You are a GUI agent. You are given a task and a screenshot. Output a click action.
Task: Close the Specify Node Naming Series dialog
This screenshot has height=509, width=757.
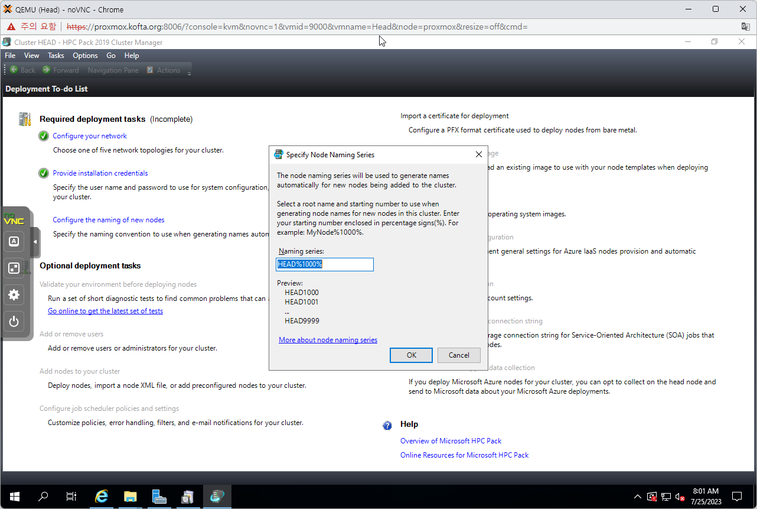coord(479,155)
